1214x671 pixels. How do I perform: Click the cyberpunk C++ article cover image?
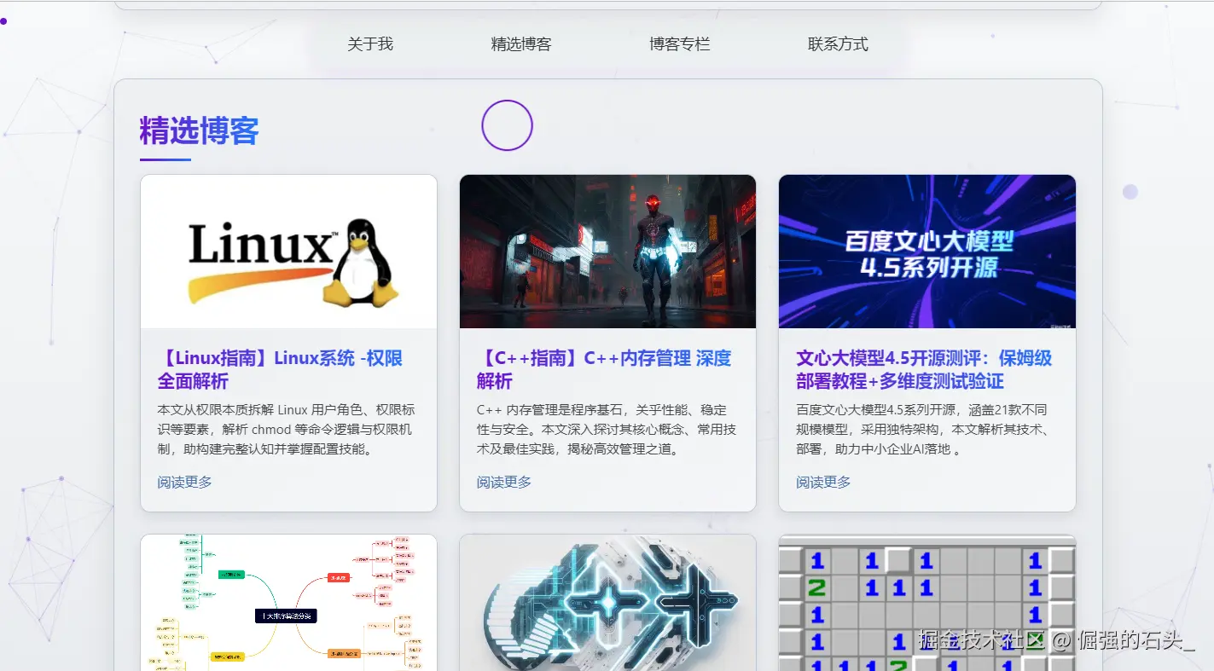click(607, 251)
